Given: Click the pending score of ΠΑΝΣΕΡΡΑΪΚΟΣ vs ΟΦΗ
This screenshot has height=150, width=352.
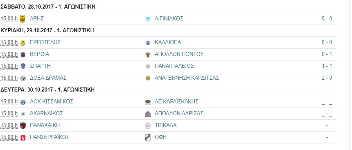Looking at the screenshot, I should coord(327,138).
